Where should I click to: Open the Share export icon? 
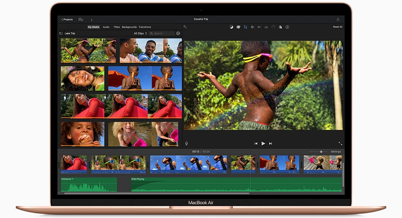click(338, 20)
